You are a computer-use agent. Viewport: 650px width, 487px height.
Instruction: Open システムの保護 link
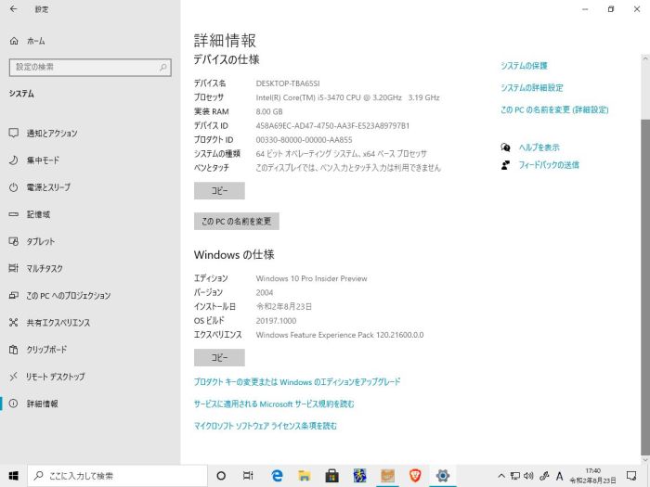pyautogui.click(x=524, y=66)
